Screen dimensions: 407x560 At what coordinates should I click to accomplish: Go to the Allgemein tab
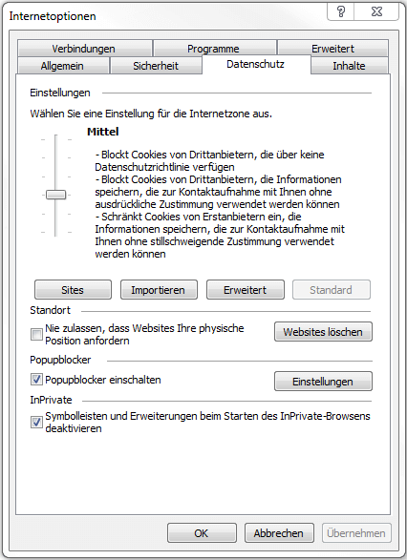[63, 66]
